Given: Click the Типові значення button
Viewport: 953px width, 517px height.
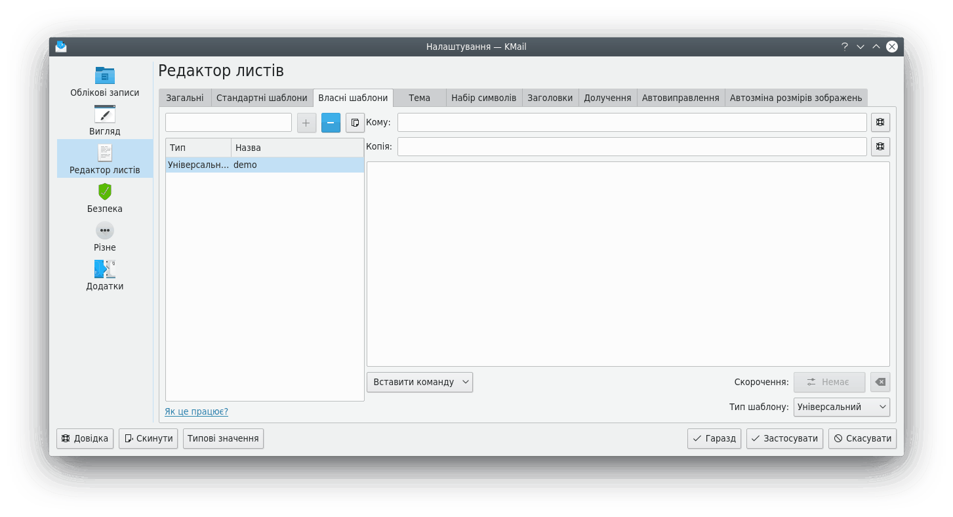Looking at the screenshot, I should coord(223,438).
